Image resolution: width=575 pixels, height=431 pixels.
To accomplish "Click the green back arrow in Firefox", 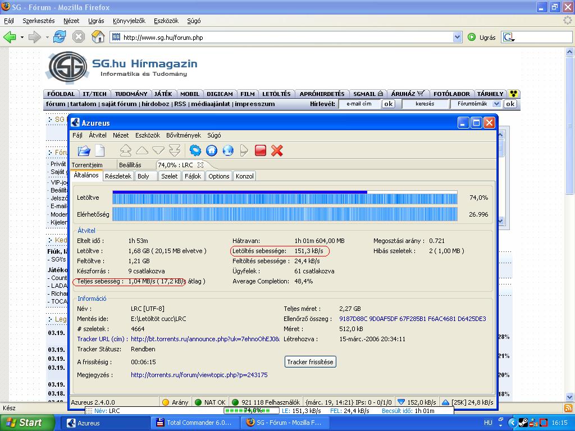I will pos(10,37).
